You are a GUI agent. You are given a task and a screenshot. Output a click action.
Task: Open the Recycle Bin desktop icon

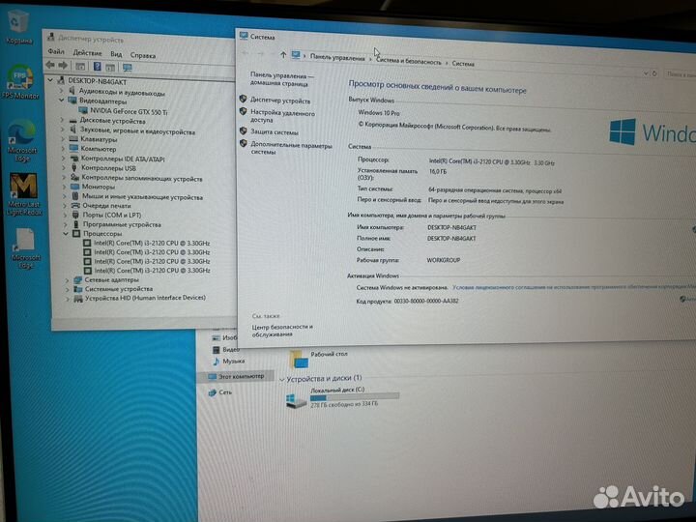coord(18,27)
